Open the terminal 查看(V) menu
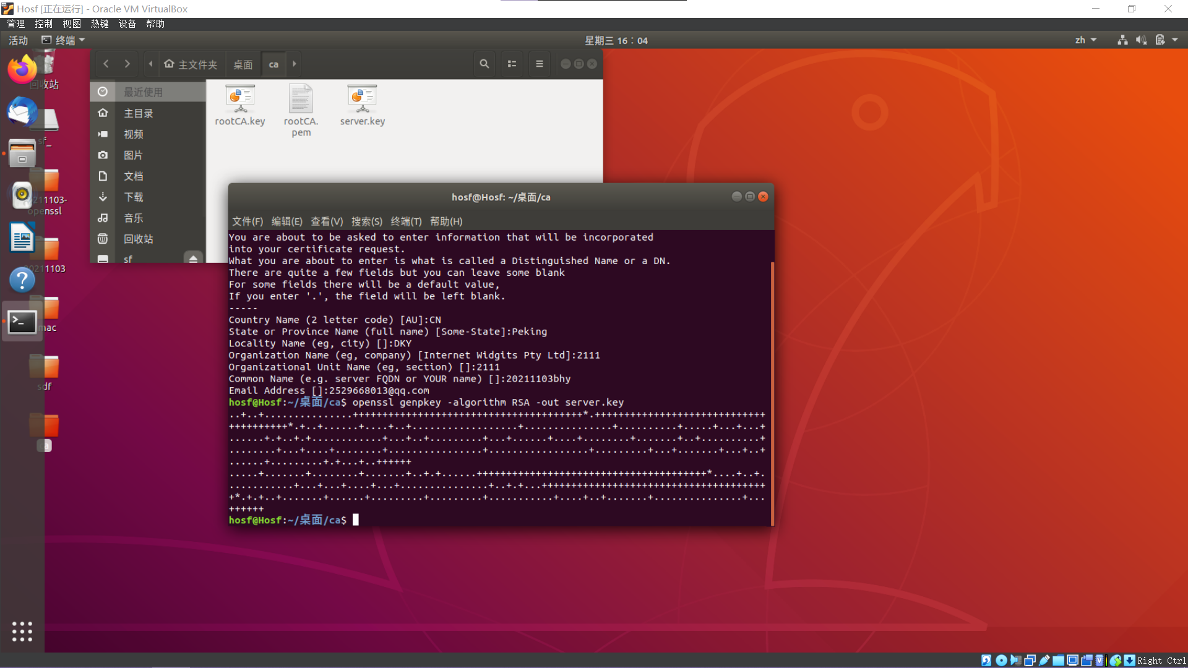 point(327,221)
